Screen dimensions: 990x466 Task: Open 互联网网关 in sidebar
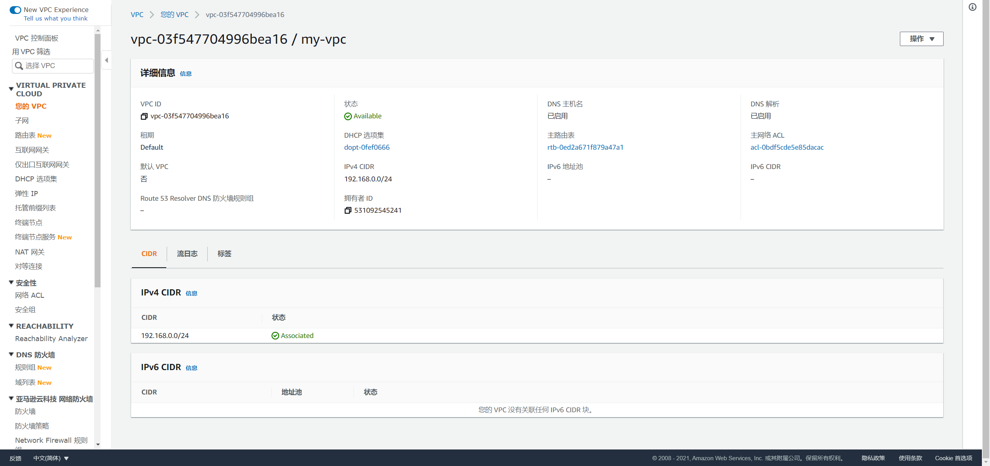[x=32, y=150]
